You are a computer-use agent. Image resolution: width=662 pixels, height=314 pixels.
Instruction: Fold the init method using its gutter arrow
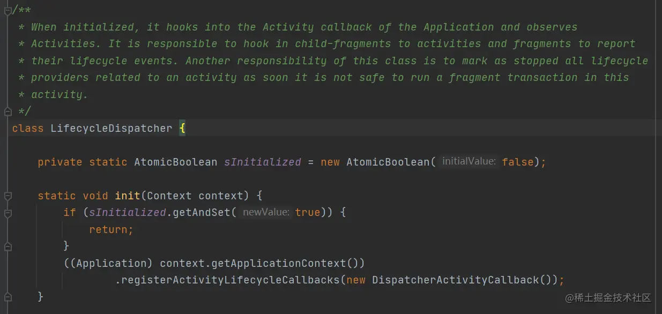point(8,196)
